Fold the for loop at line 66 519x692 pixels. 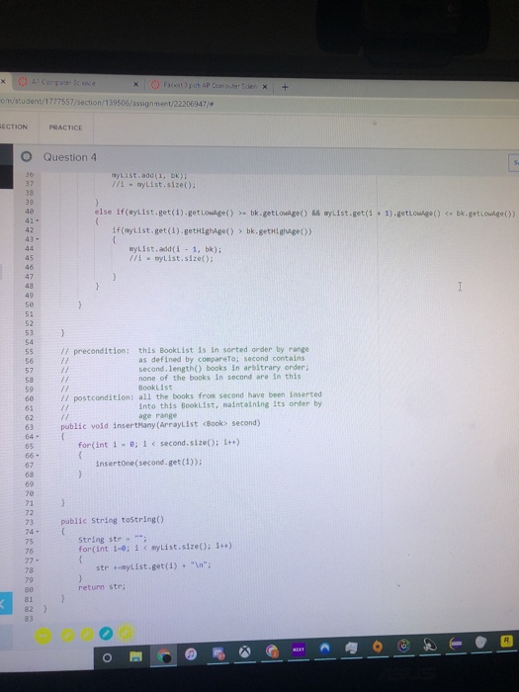coord(38,455)
